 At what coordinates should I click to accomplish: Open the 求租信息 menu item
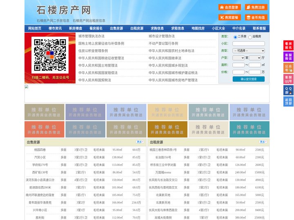178,29
